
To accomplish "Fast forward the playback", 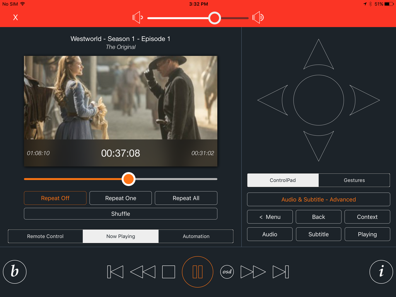I will 253,272.
